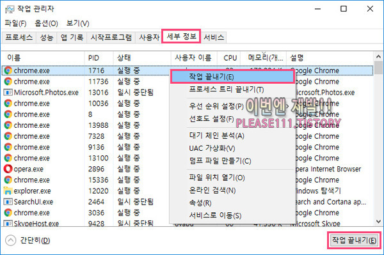Screen dimensions: 384x255
Task: Switch to the 시작프로그램 tab
Action: [111, 38]
